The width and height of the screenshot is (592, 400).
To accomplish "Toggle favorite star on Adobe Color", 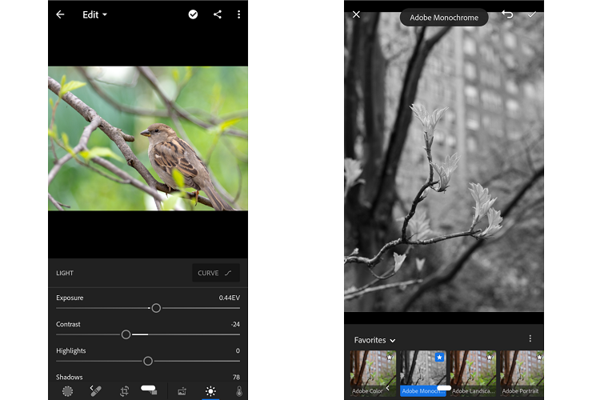I will 390,357.
